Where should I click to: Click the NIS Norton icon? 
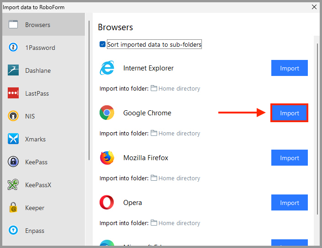pyautogui.click(x=13, y=116)
